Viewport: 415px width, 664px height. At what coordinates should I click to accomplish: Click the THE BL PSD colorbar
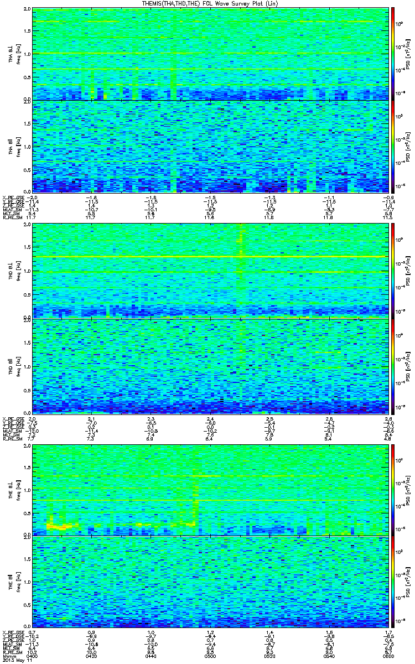pos(393,489)
